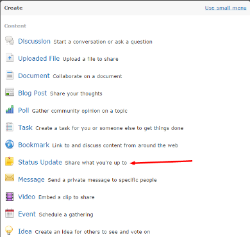Viewport: 250px width, 237px height.
Task: Click the Message envelope icon
Action: point(10,178)
